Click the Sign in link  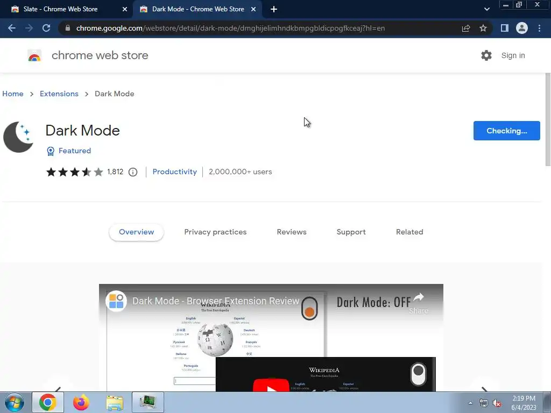(x=513, y=55)
